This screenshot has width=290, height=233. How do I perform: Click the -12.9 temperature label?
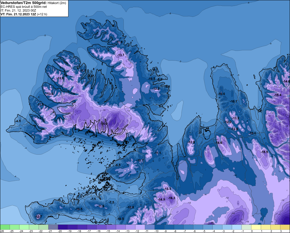pyautogui.click(x=191, y=142)
